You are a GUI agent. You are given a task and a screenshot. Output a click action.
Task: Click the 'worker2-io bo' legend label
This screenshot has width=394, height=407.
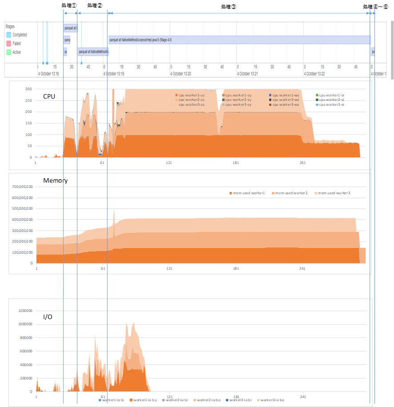point(209,400)
